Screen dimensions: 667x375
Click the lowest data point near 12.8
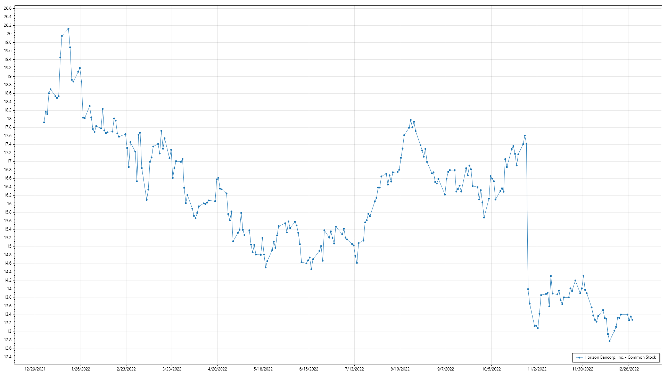(609, 341)
